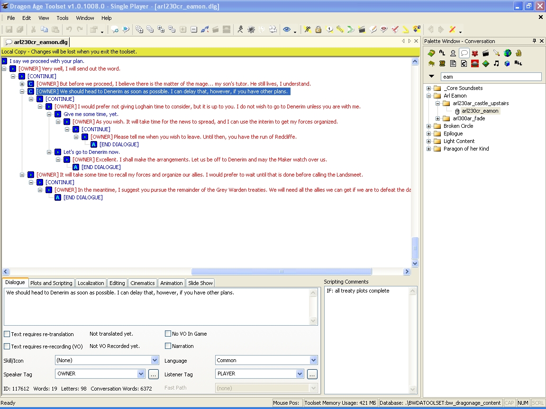Screen dimensions: 546x409
Task: Select the music note Sound palette icon
Action: 497,63
